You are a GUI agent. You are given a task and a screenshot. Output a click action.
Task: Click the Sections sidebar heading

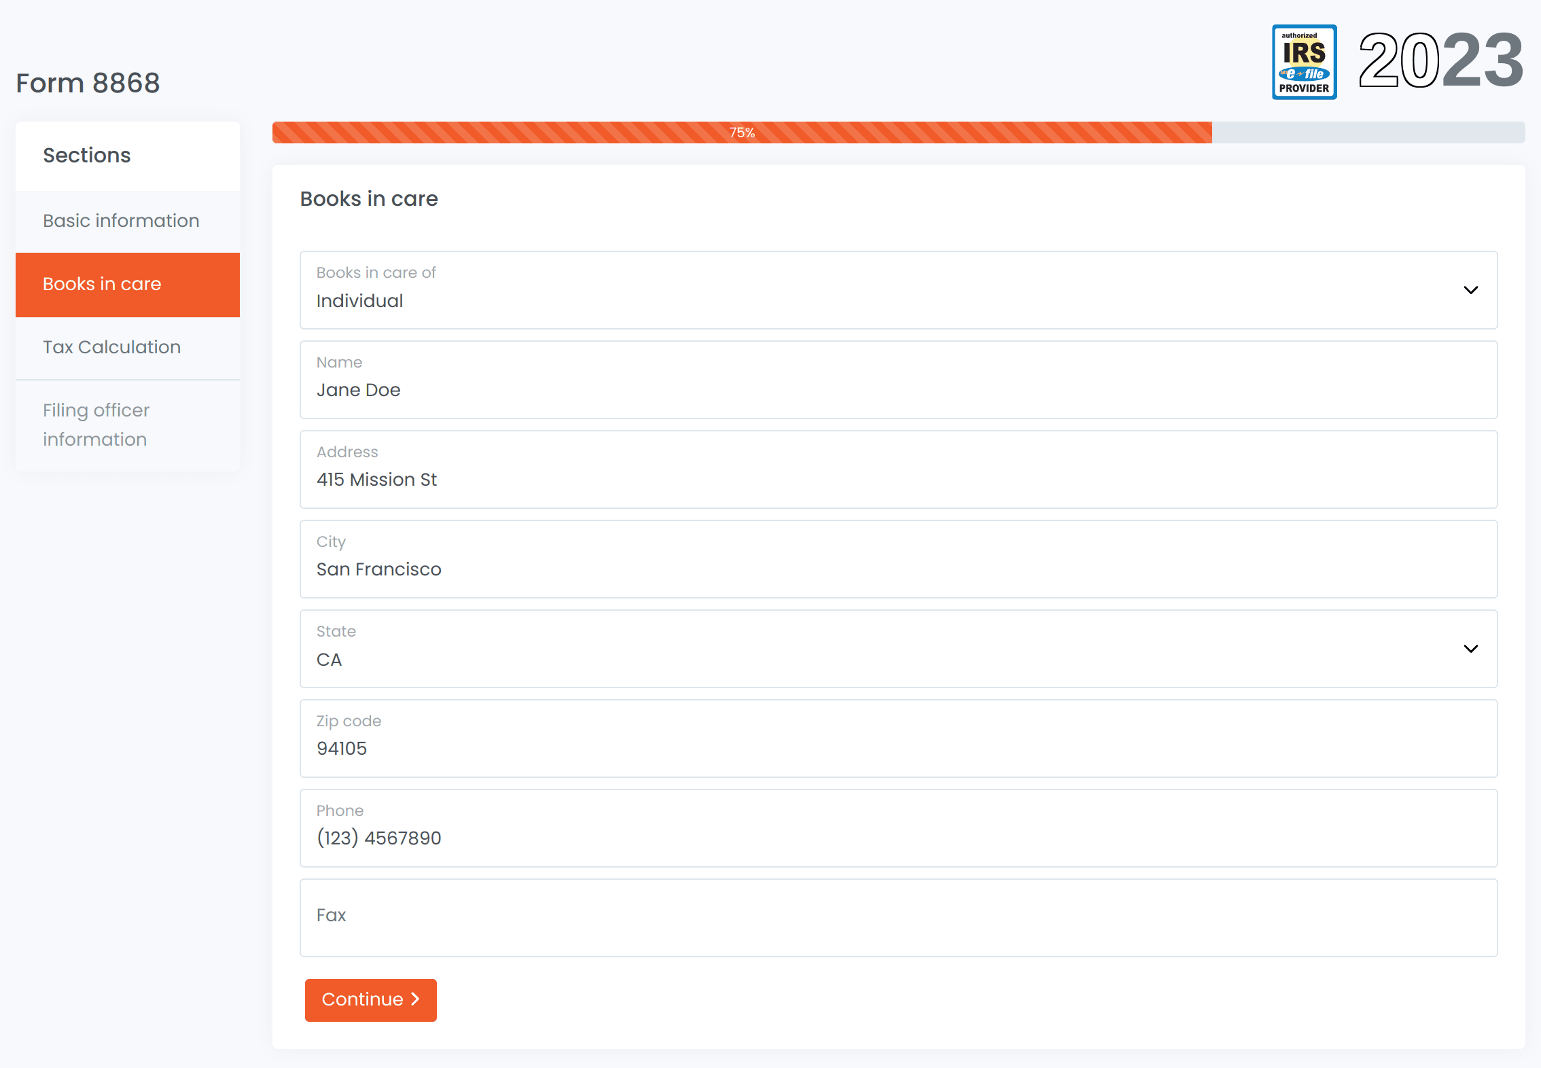[x=87, y=156]
